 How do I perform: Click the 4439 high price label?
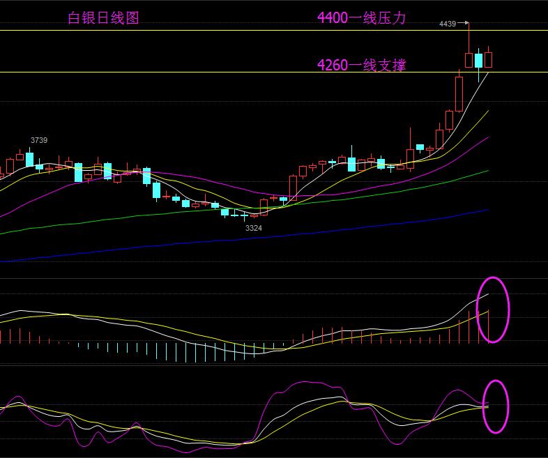point(447,24)
